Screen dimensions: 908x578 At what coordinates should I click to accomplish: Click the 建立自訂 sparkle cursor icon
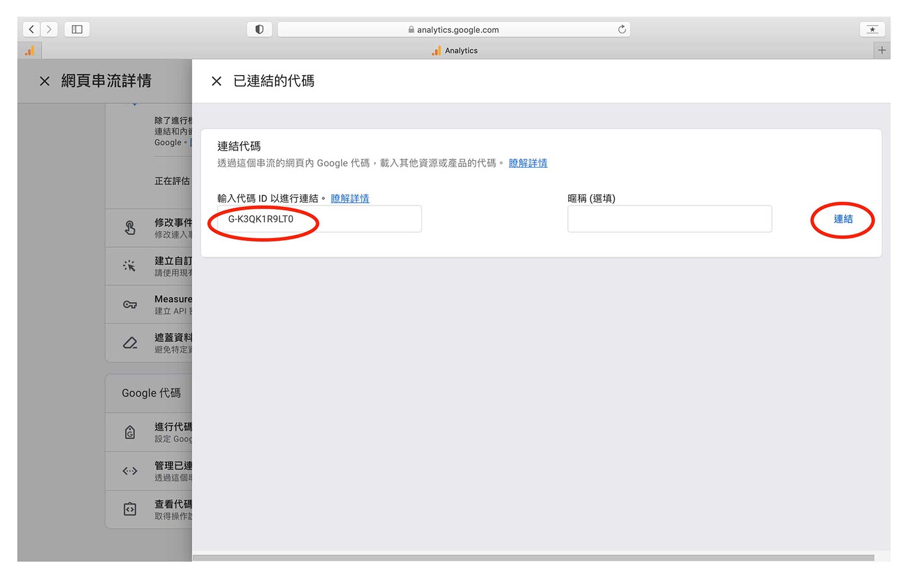pyautogui.click(x=130, y=266)
